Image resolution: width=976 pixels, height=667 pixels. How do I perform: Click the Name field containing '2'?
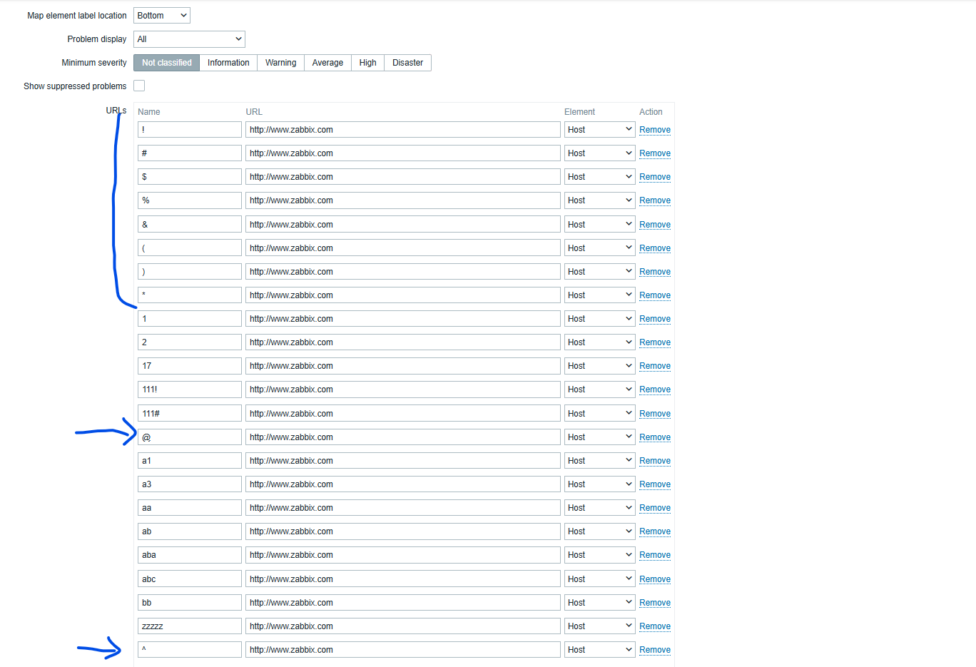190,342
